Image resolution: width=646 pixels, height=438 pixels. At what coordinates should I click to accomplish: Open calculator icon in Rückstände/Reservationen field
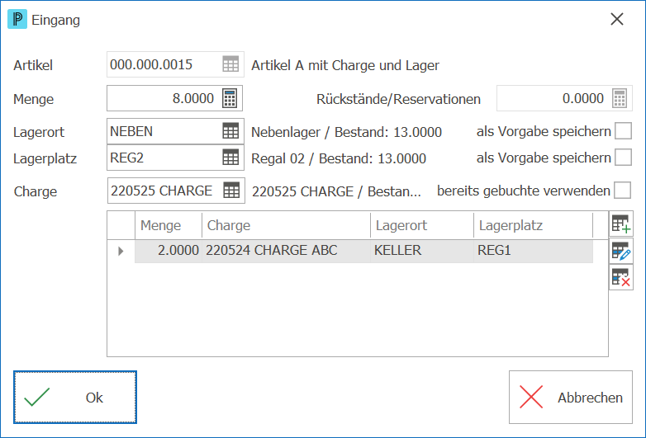620,98
